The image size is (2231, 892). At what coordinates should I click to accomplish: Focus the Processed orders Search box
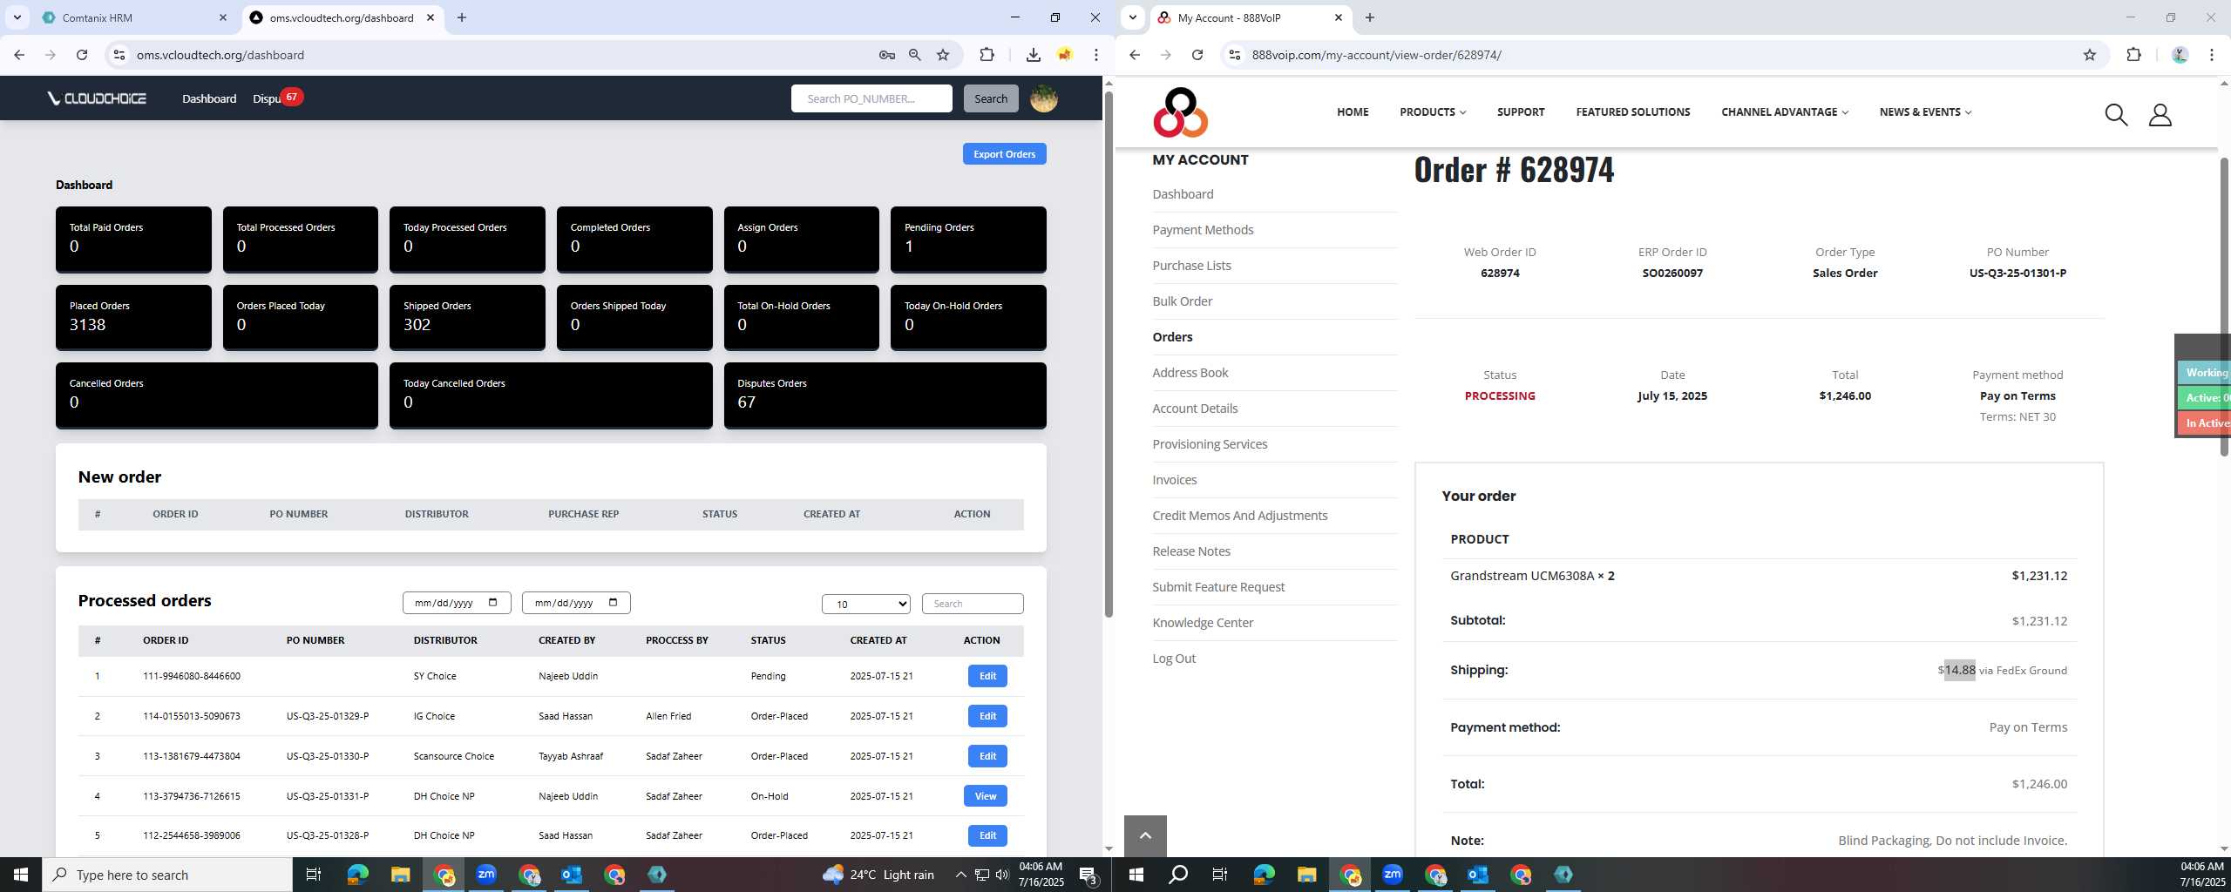973,604
